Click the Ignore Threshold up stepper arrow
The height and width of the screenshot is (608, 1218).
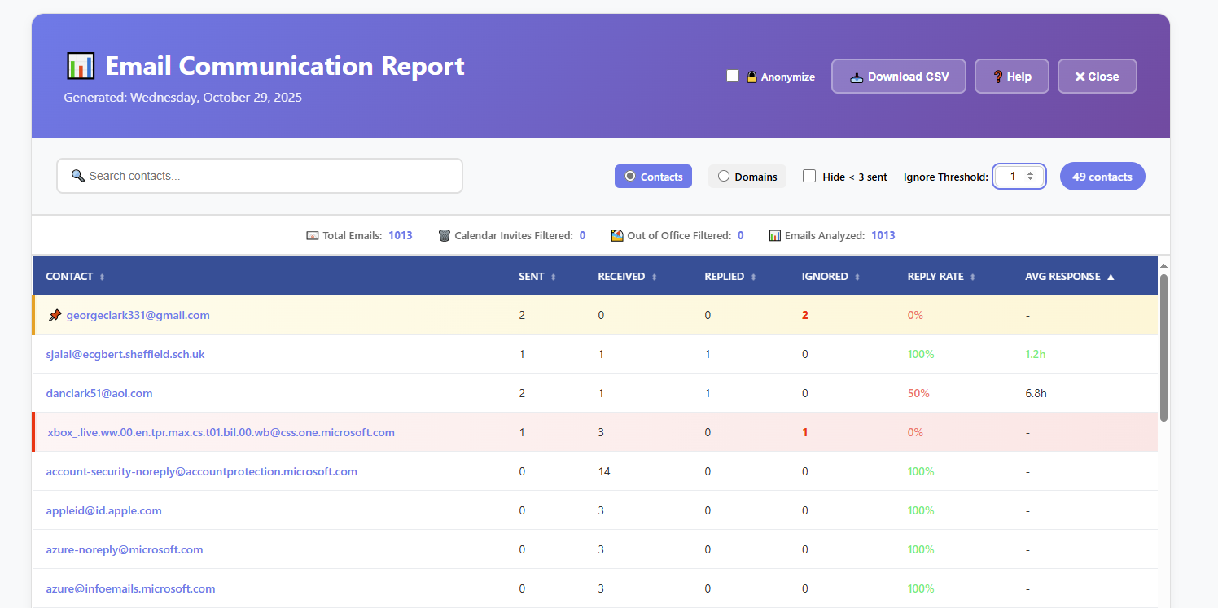click(x=1030, y=172)
